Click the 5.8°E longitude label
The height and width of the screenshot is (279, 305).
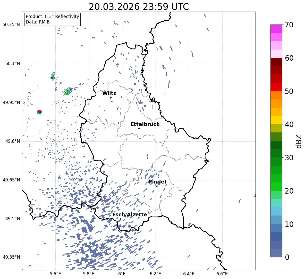pyautogui.click(x=89, y=274)
